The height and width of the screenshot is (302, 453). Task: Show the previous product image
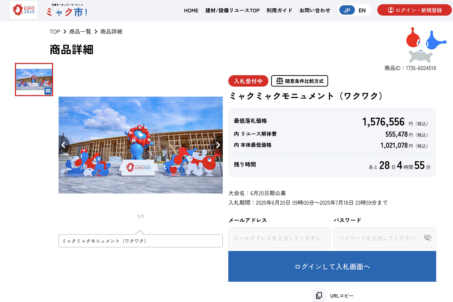pyautogui.click(x=63, y=145)
